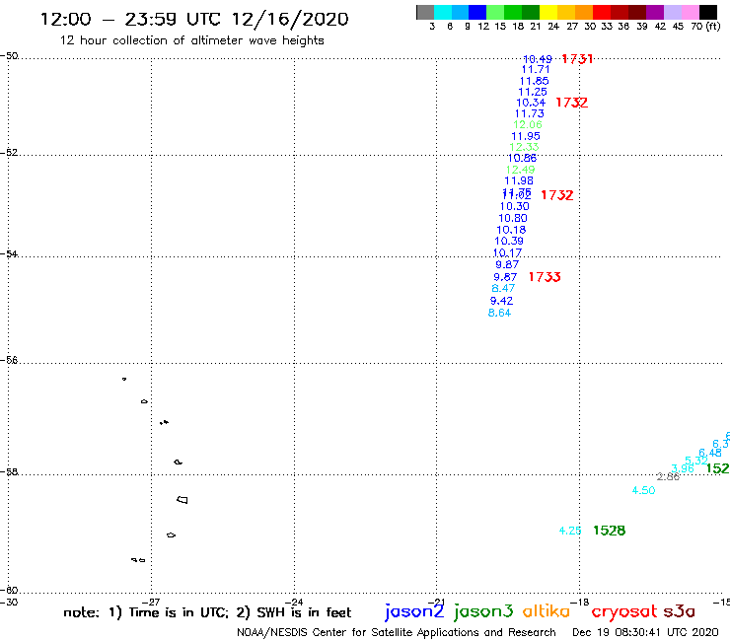Select the green 1528 time label
The image size is (730, 641).
(610, 531)
